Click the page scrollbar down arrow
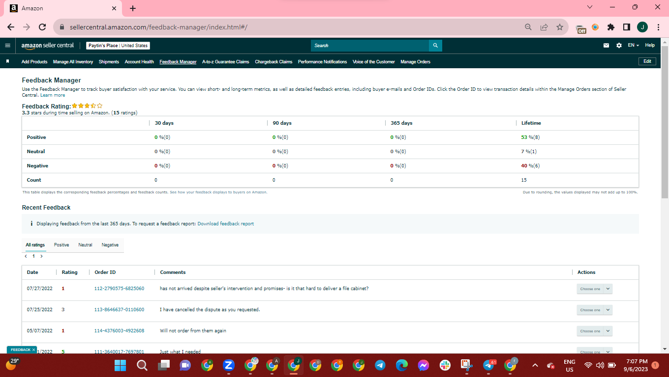Screen dimensions: 669x377 click(x=665, y=349)
